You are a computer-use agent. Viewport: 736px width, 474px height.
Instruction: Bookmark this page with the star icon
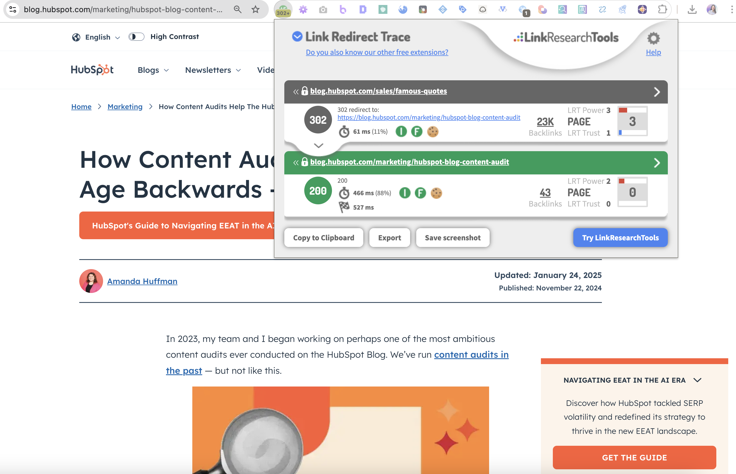[x=255, y=9]
